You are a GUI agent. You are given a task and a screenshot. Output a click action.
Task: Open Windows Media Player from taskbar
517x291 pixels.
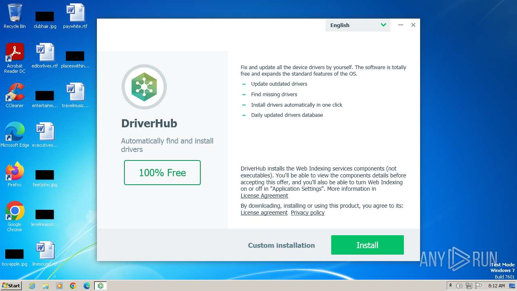(x=59, y=286)
